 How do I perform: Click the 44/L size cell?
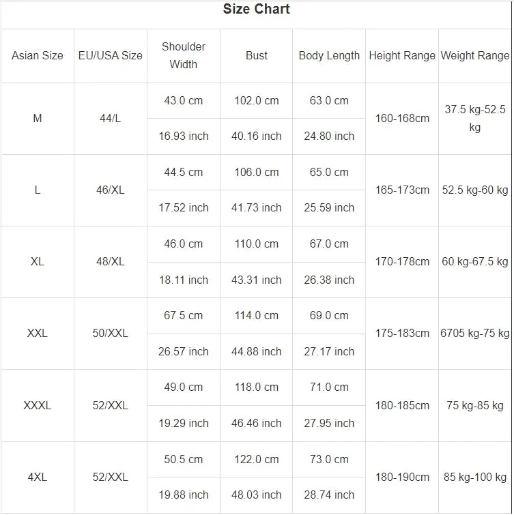(111, 119)
